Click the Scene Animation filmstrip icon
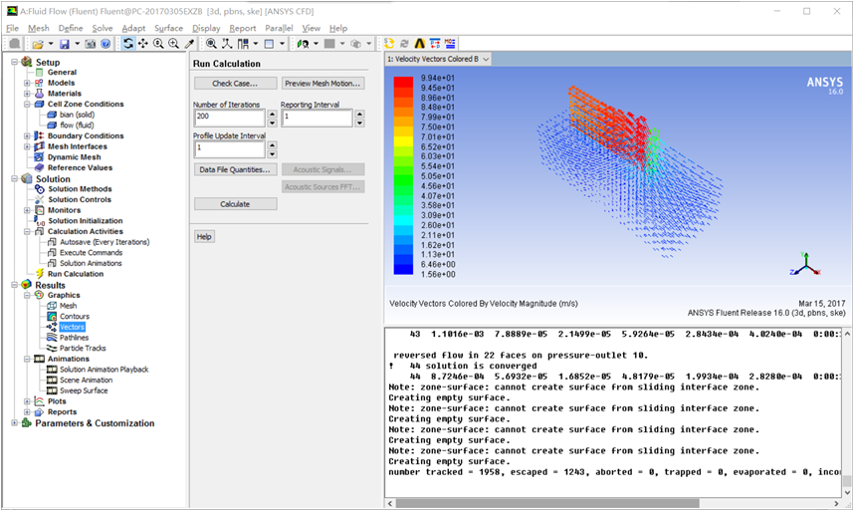854x511 pixels. pyautogui.click(x=52, y=380)
